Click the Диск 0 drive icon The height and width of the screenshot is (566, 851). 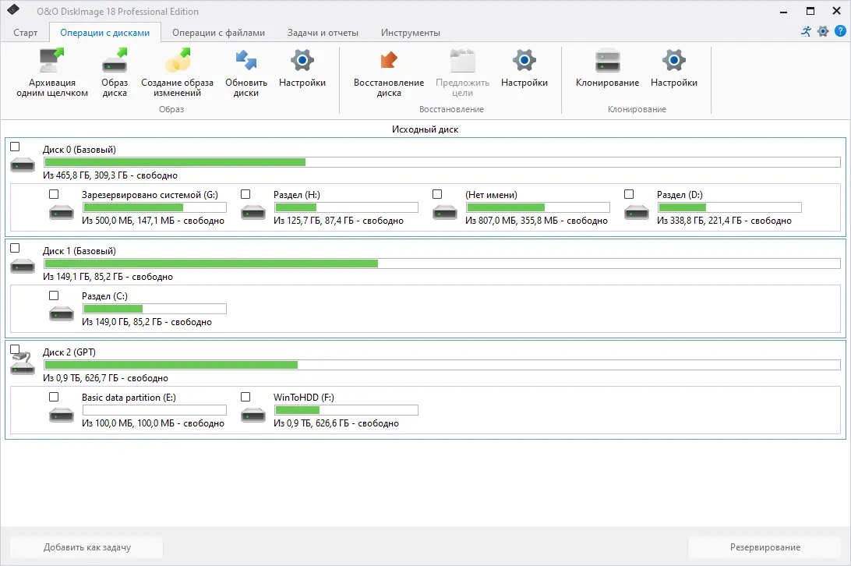(23, 164)
